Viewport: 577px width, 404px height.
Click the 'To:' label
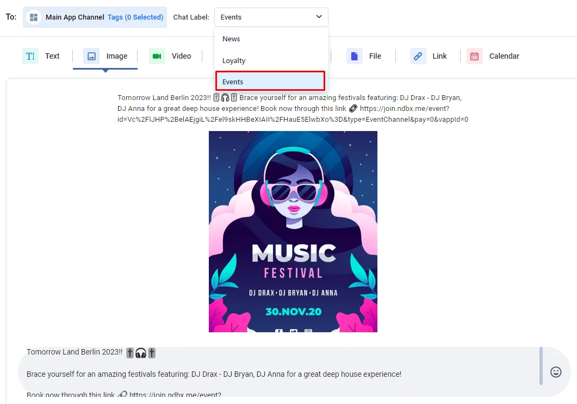(11, 17)
